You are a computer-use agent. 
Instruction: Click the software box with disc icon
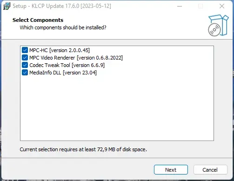click(218, 25)
